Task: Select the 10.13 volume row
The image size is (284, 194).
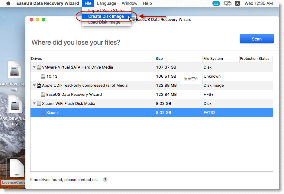Action: 152,76
